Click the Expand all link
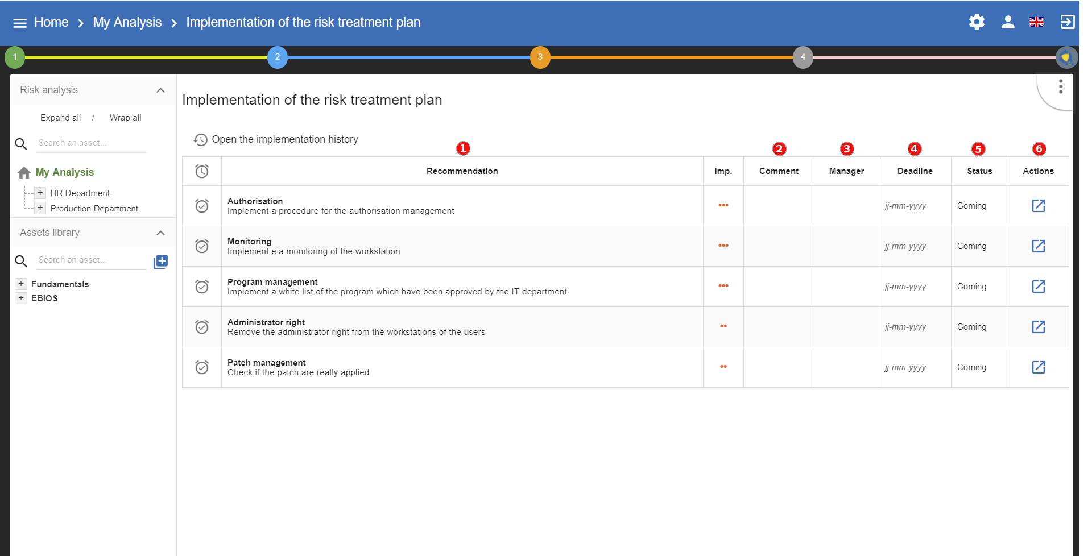 click(60, 118)
